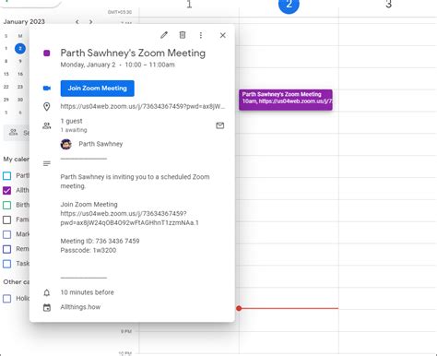Toggle the Holidays calendar checkbox
This screenshot has width=437, height=356.
coord(6,299)
